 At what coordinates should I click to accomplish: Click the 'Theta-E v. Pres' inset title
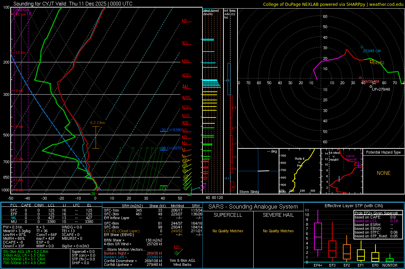click(x=300, y=162)
